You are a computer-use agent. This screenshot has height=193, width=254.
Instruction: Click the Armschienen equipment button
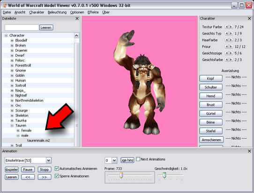click(x=211, y=140)
